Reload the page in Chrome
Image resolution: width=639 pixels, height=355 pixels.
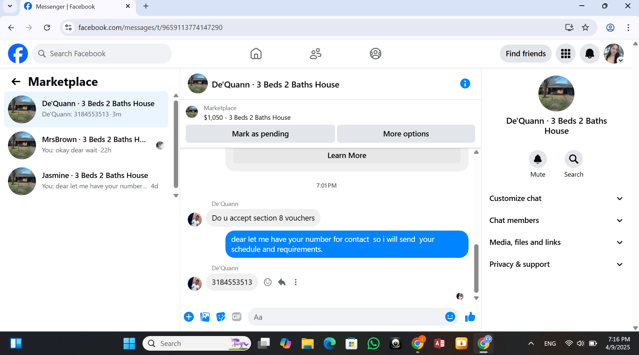tap(47, 28)
